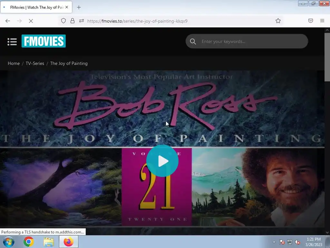Open the site permissions icon in address bar
Image resolution: width=330 pixels, height=248 pixels.
click(x=82, y=21)
